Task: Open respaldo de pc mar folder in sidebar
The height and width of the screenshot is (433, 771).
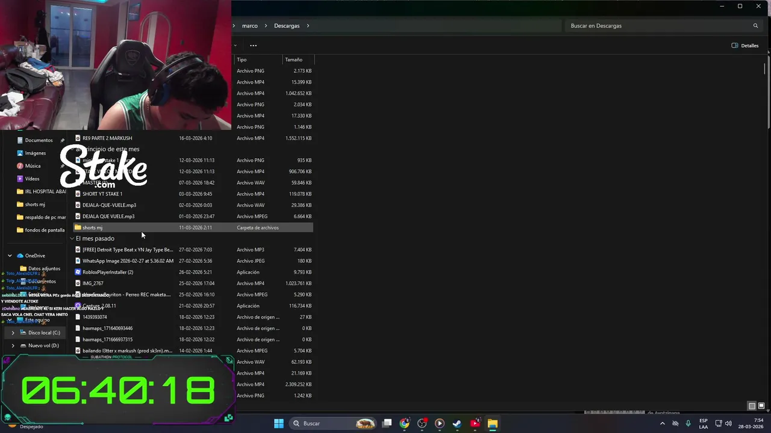Action: 42,217
